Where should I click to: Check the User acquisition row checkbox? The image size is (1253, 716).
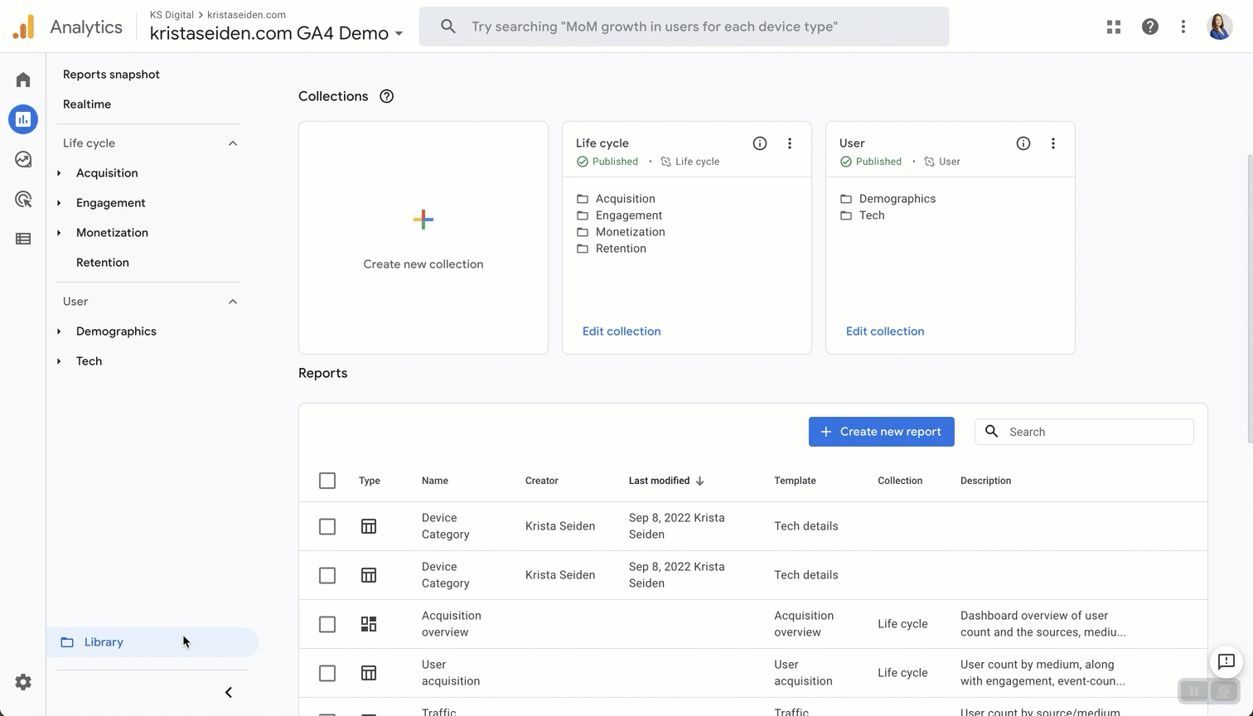coord(327,673)
